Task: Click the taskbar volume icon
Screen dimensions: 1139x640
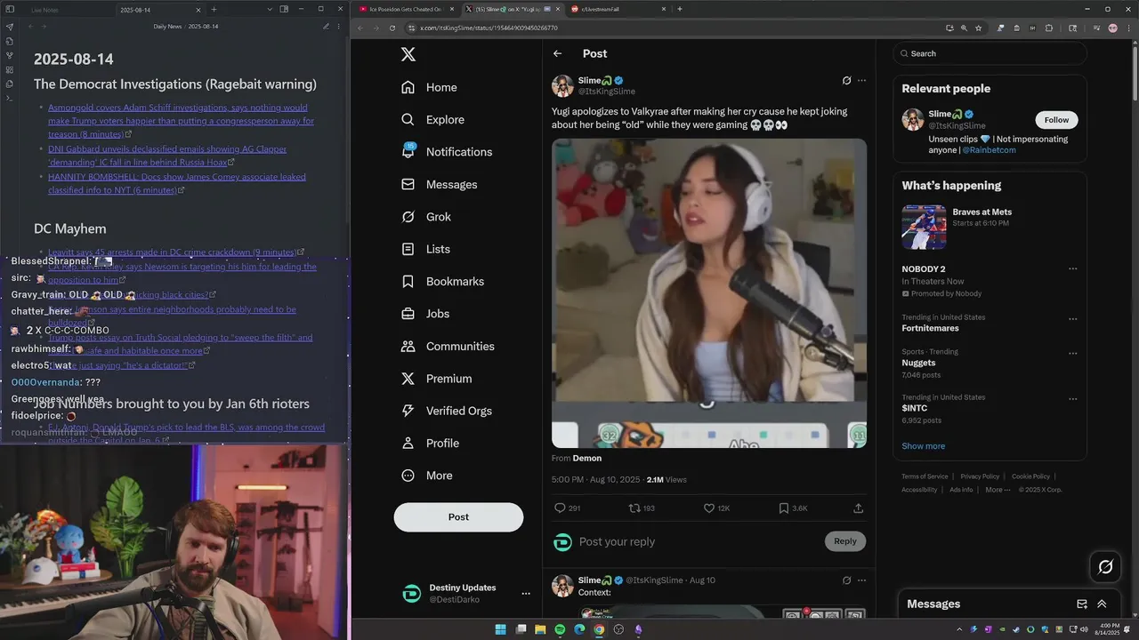Action: (x=1083, y=629)
